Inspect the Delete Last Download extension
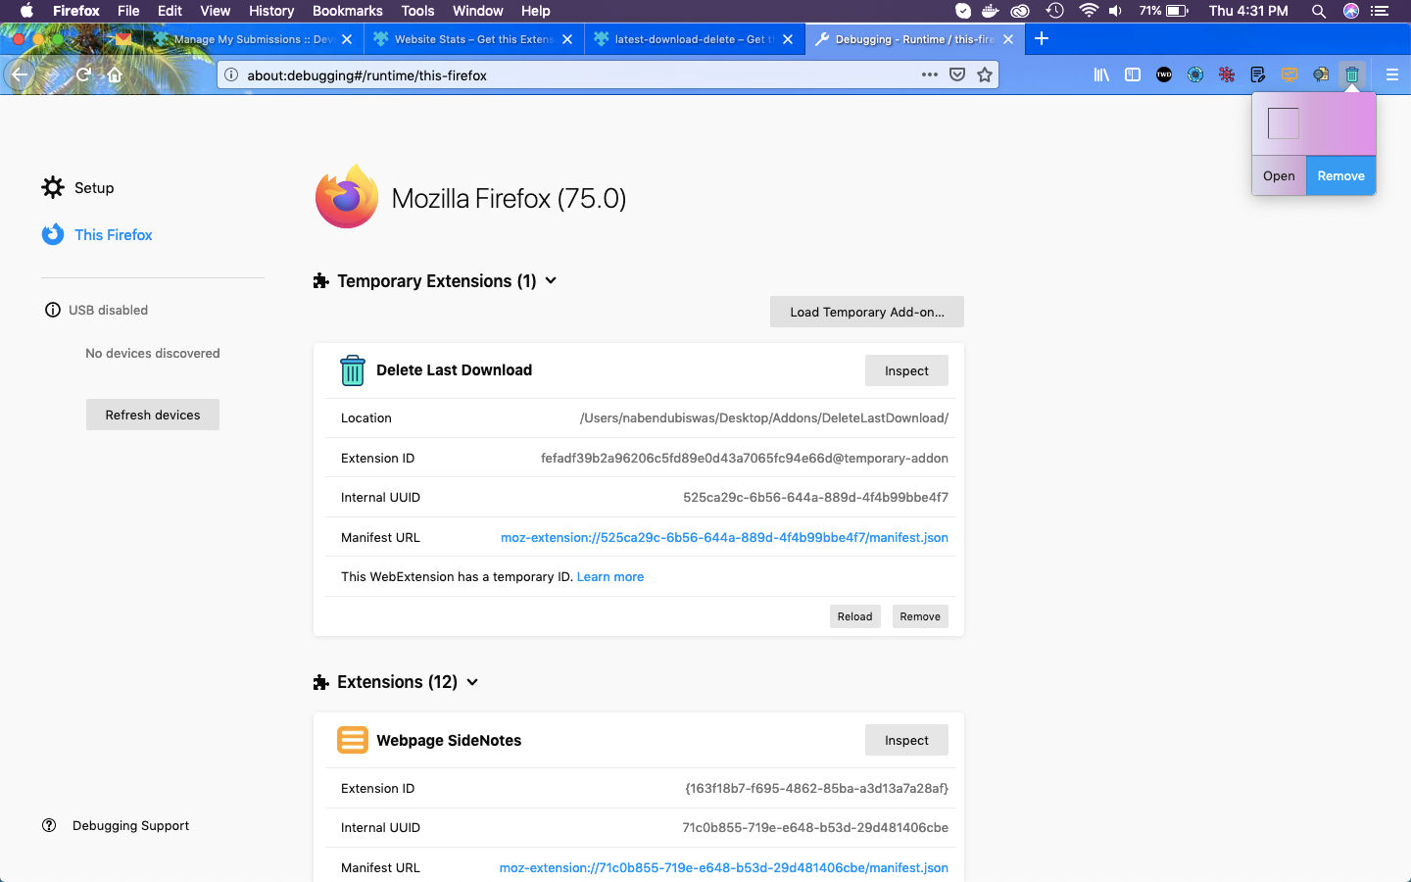1411x882 pixels. 906,370
